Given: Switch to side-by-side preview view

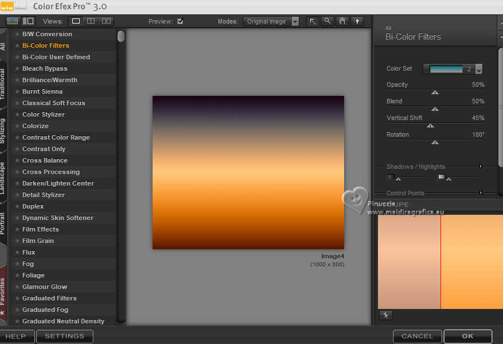Looking at the screenshot, I should click(x=106, y=21).
